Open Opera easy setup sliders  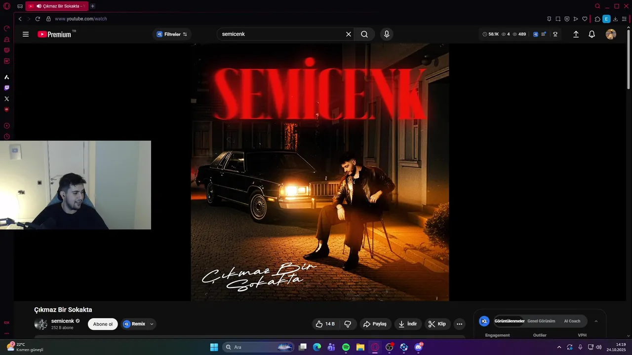tap(624, 19)
